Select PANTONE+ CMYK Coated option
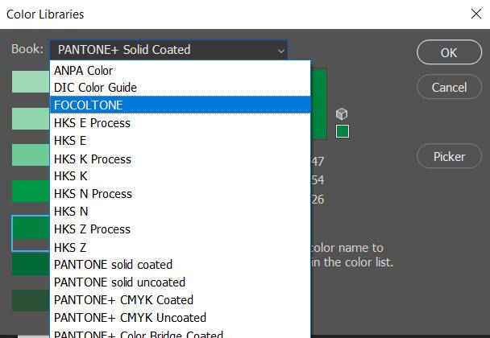This screenshot has height=338, width=490. [x=123, y=299]
